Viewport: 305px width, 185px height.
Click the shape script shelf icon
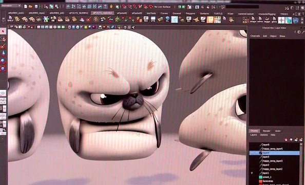click(253, 20)
